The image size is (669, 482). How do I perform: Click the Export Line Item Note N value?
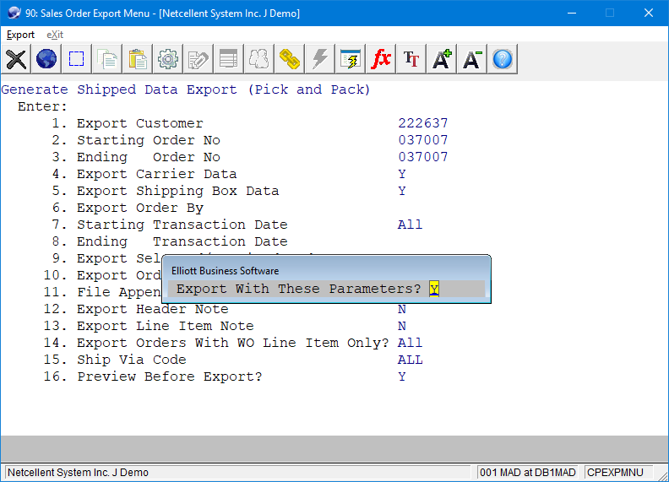coord(402,326)
